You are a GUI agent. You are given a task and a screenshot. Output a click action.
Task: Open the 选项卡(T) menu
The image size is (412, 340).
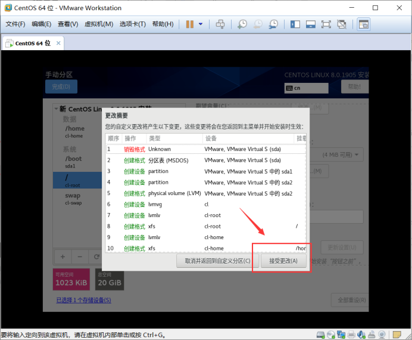(x=133, y=24)
